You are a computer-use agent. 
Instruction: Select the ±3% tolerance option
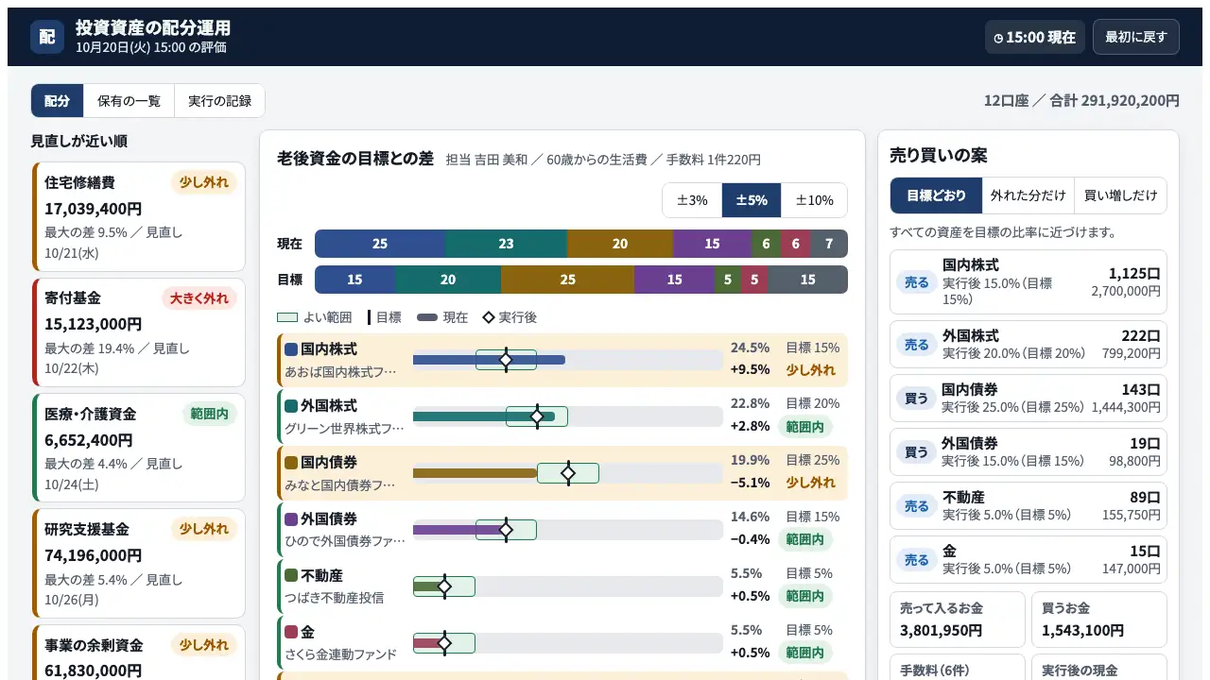(692, 200)
